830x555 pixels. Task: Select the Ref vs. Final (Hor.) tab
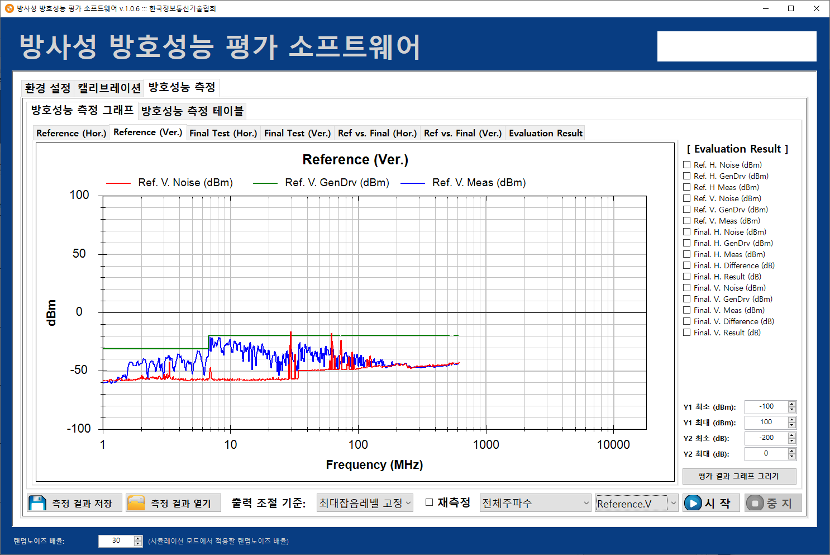click(x=377, y=133)
